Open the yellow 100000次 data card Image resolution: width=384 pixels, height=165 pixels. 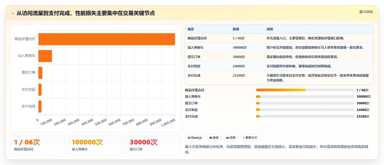96,145
